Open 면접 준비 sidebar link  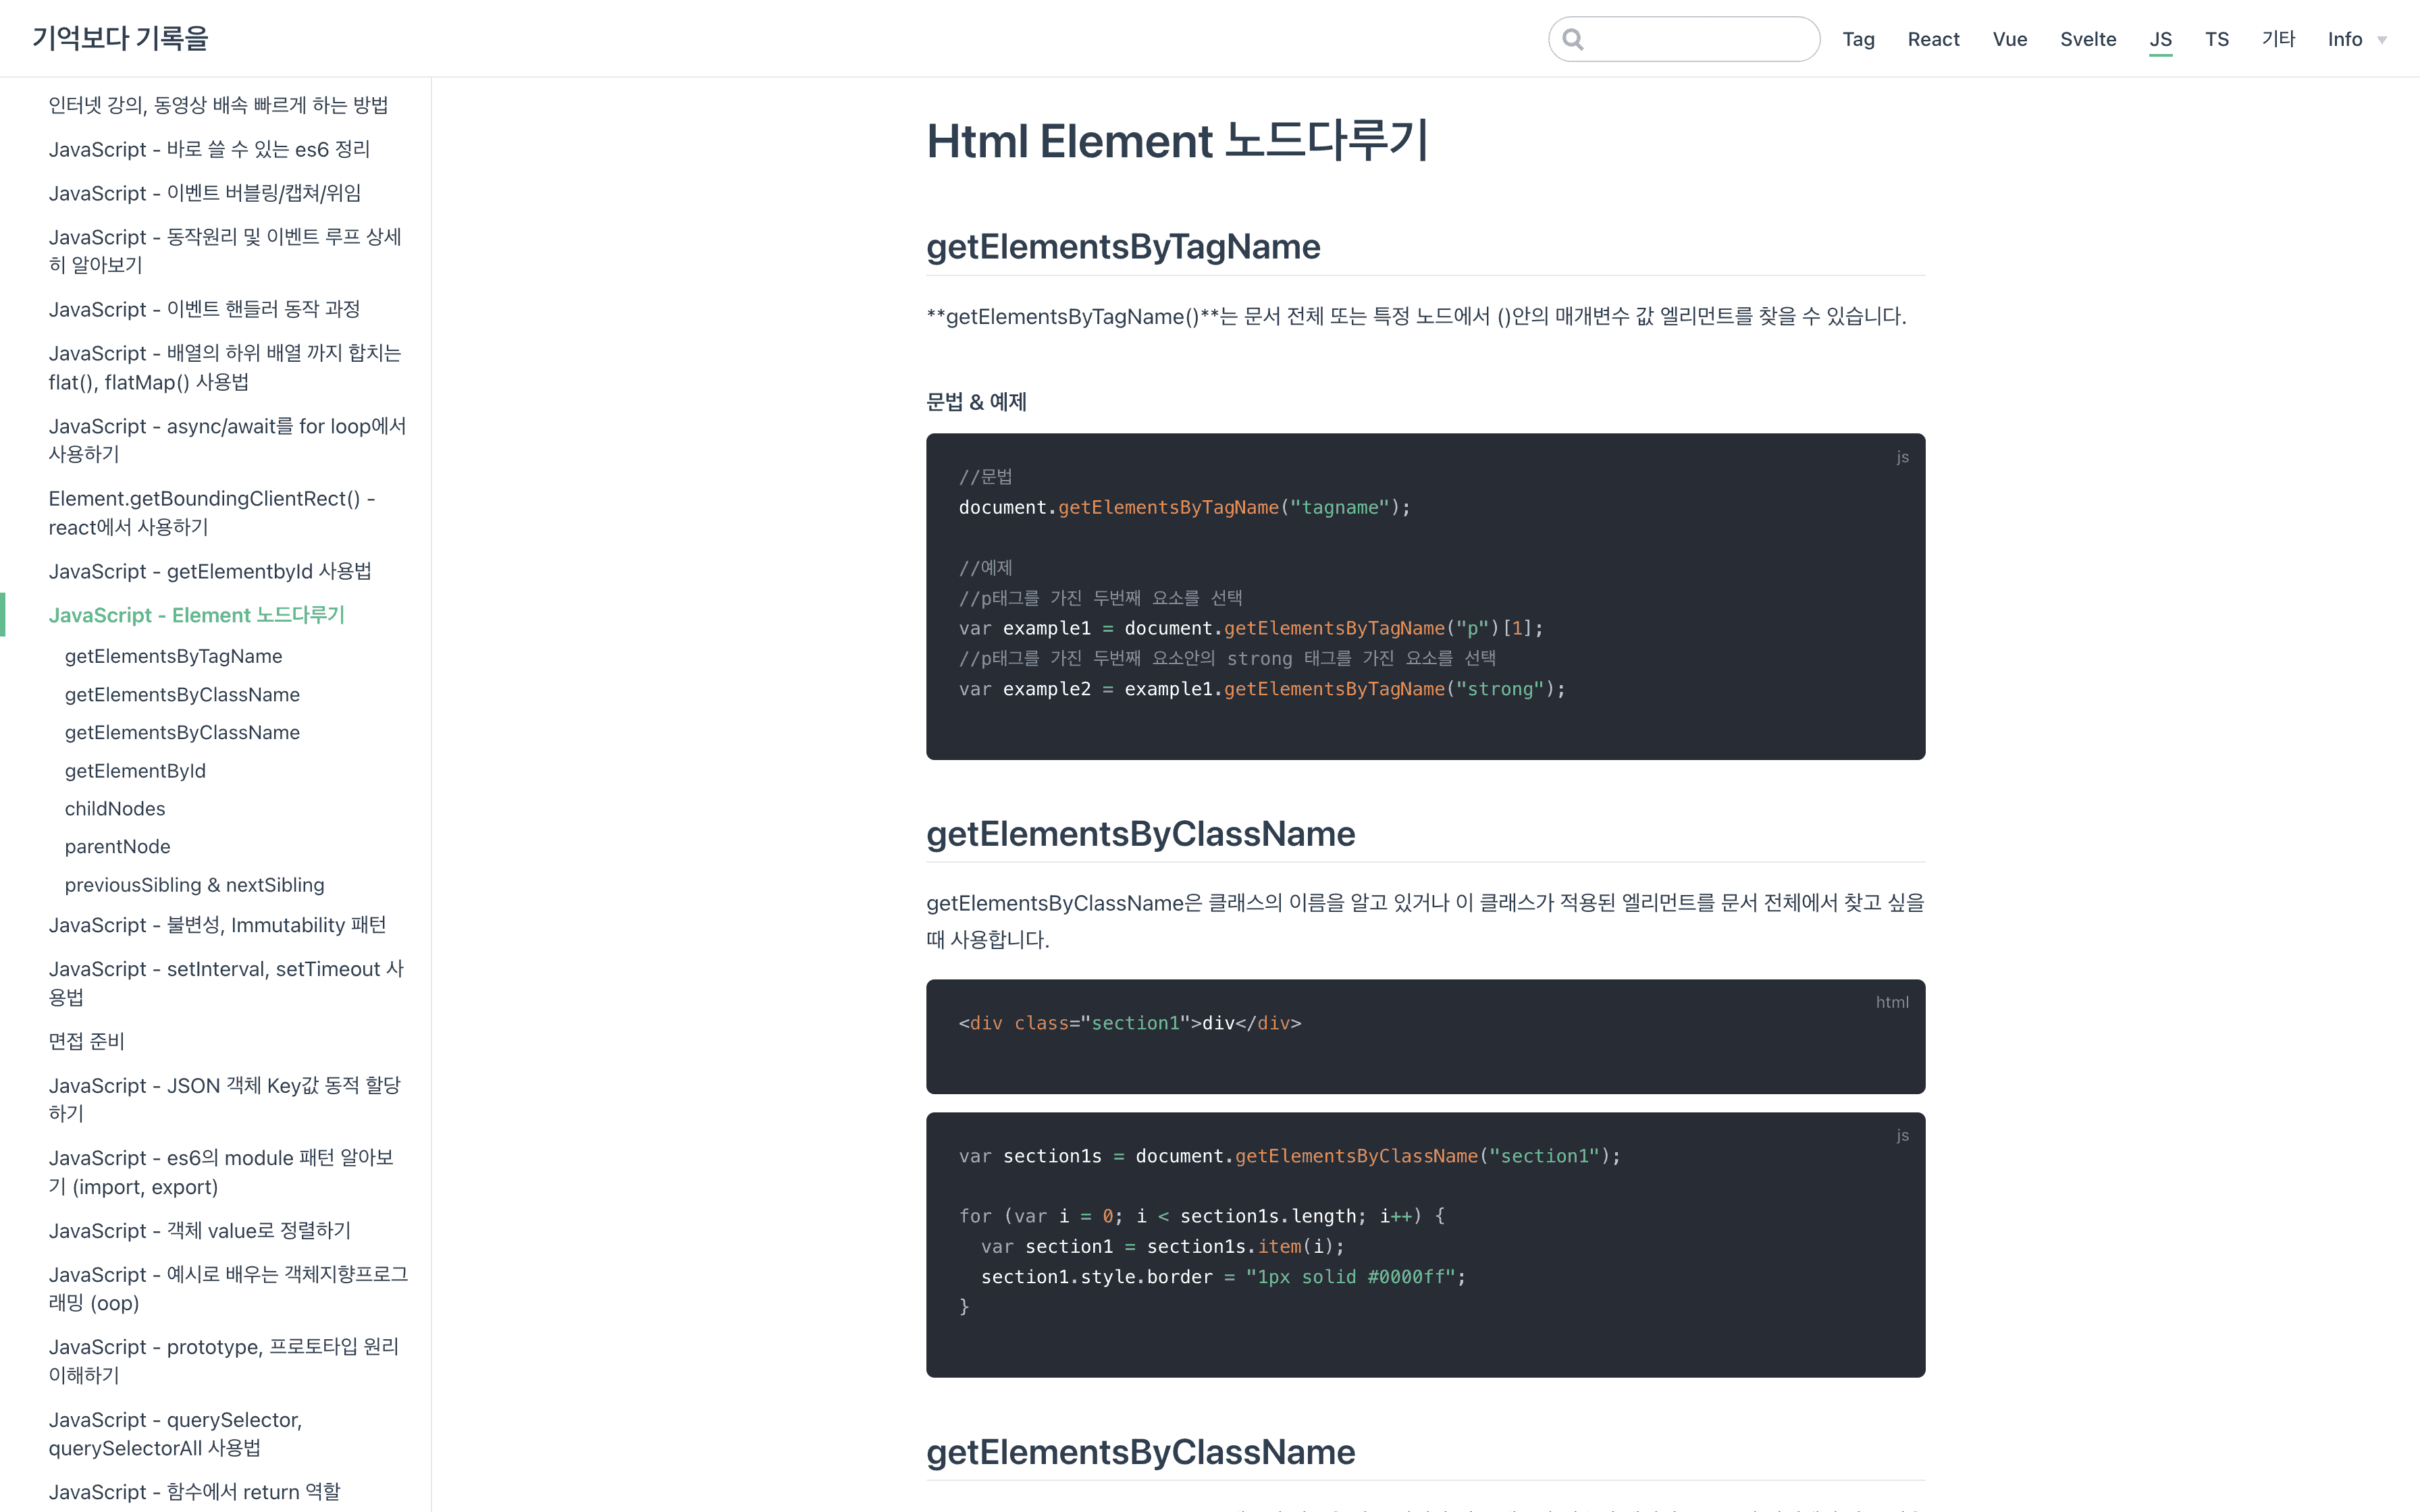click(87, 1041)
